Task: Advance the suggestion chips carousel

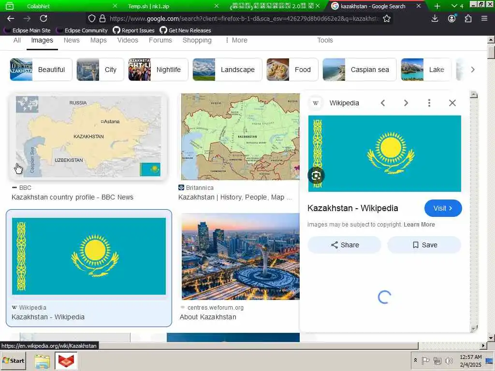Action: tap(473, 70)
